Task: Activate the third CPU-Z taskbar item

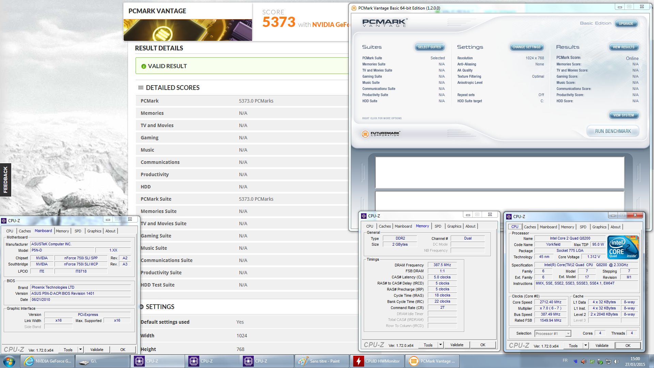Action: coord(267,361)
